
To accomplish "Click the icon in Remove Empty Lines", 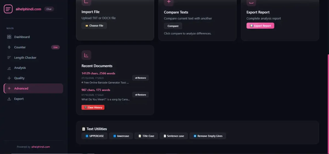I will click(x=195, y=136).
